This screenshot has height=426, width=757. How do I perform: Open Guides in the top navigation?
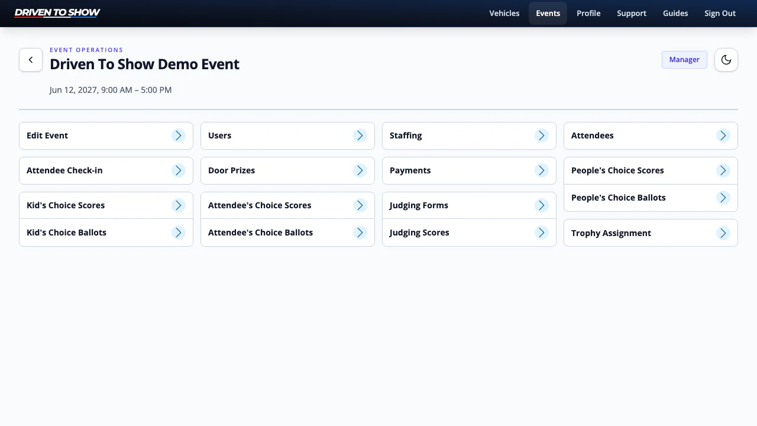(675, 13)
